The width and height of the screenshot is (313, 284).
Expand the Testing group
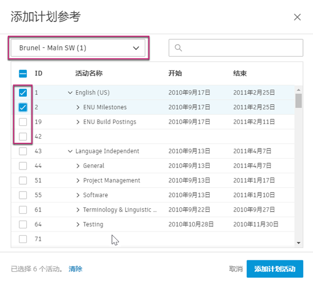coord(78,225)
